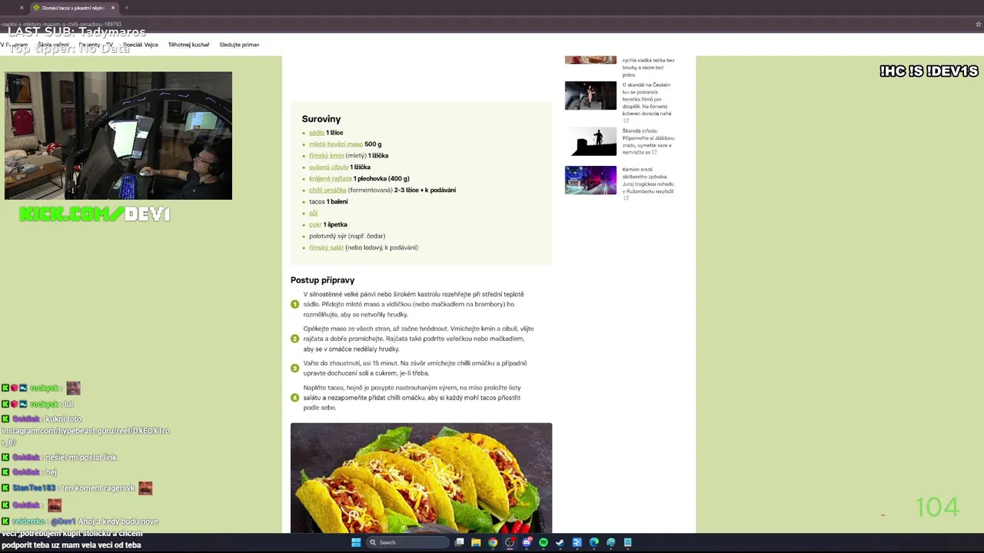Read the article 'Škaredá středa: Připomeňte si Jidášovu zradu'

[648, 141]
